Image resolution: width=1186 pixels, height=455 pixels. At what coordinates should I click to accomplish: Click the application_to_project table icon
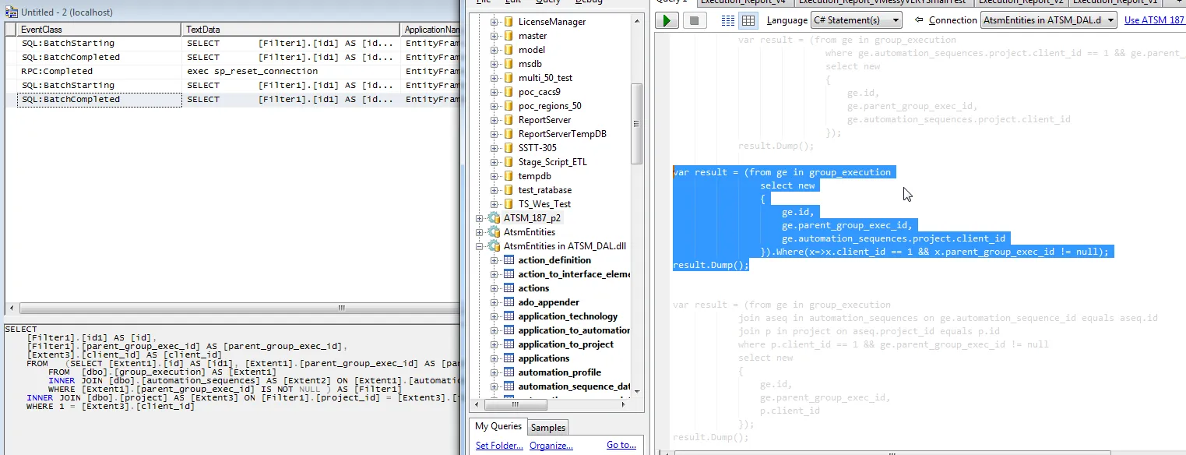[x=509, y=344]
